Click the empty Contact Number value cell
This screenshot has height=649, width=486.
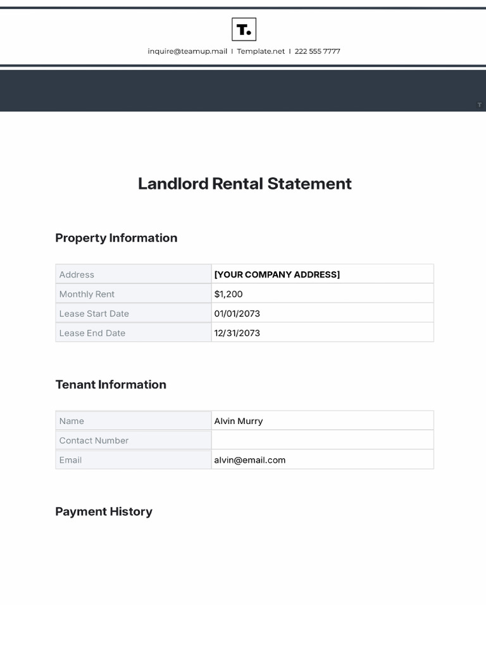coord(322,440)
